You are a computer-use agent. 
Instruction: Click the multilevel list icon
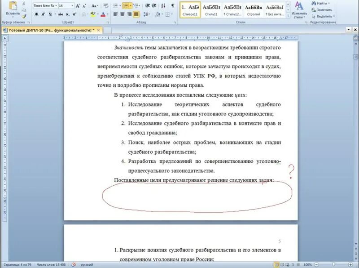pyautogui.click(x=136, y=6)
